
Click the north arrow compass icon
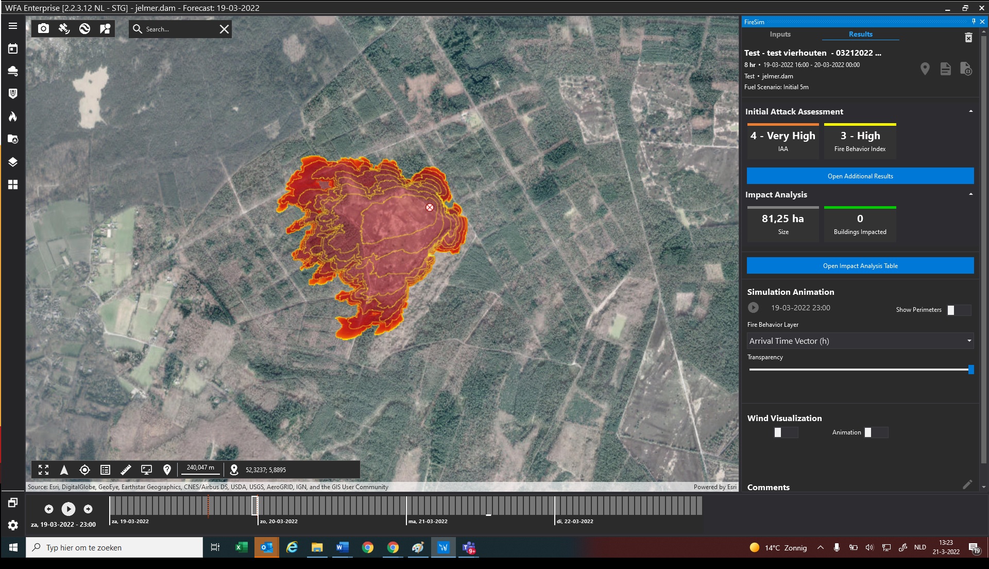coord(64,470)
